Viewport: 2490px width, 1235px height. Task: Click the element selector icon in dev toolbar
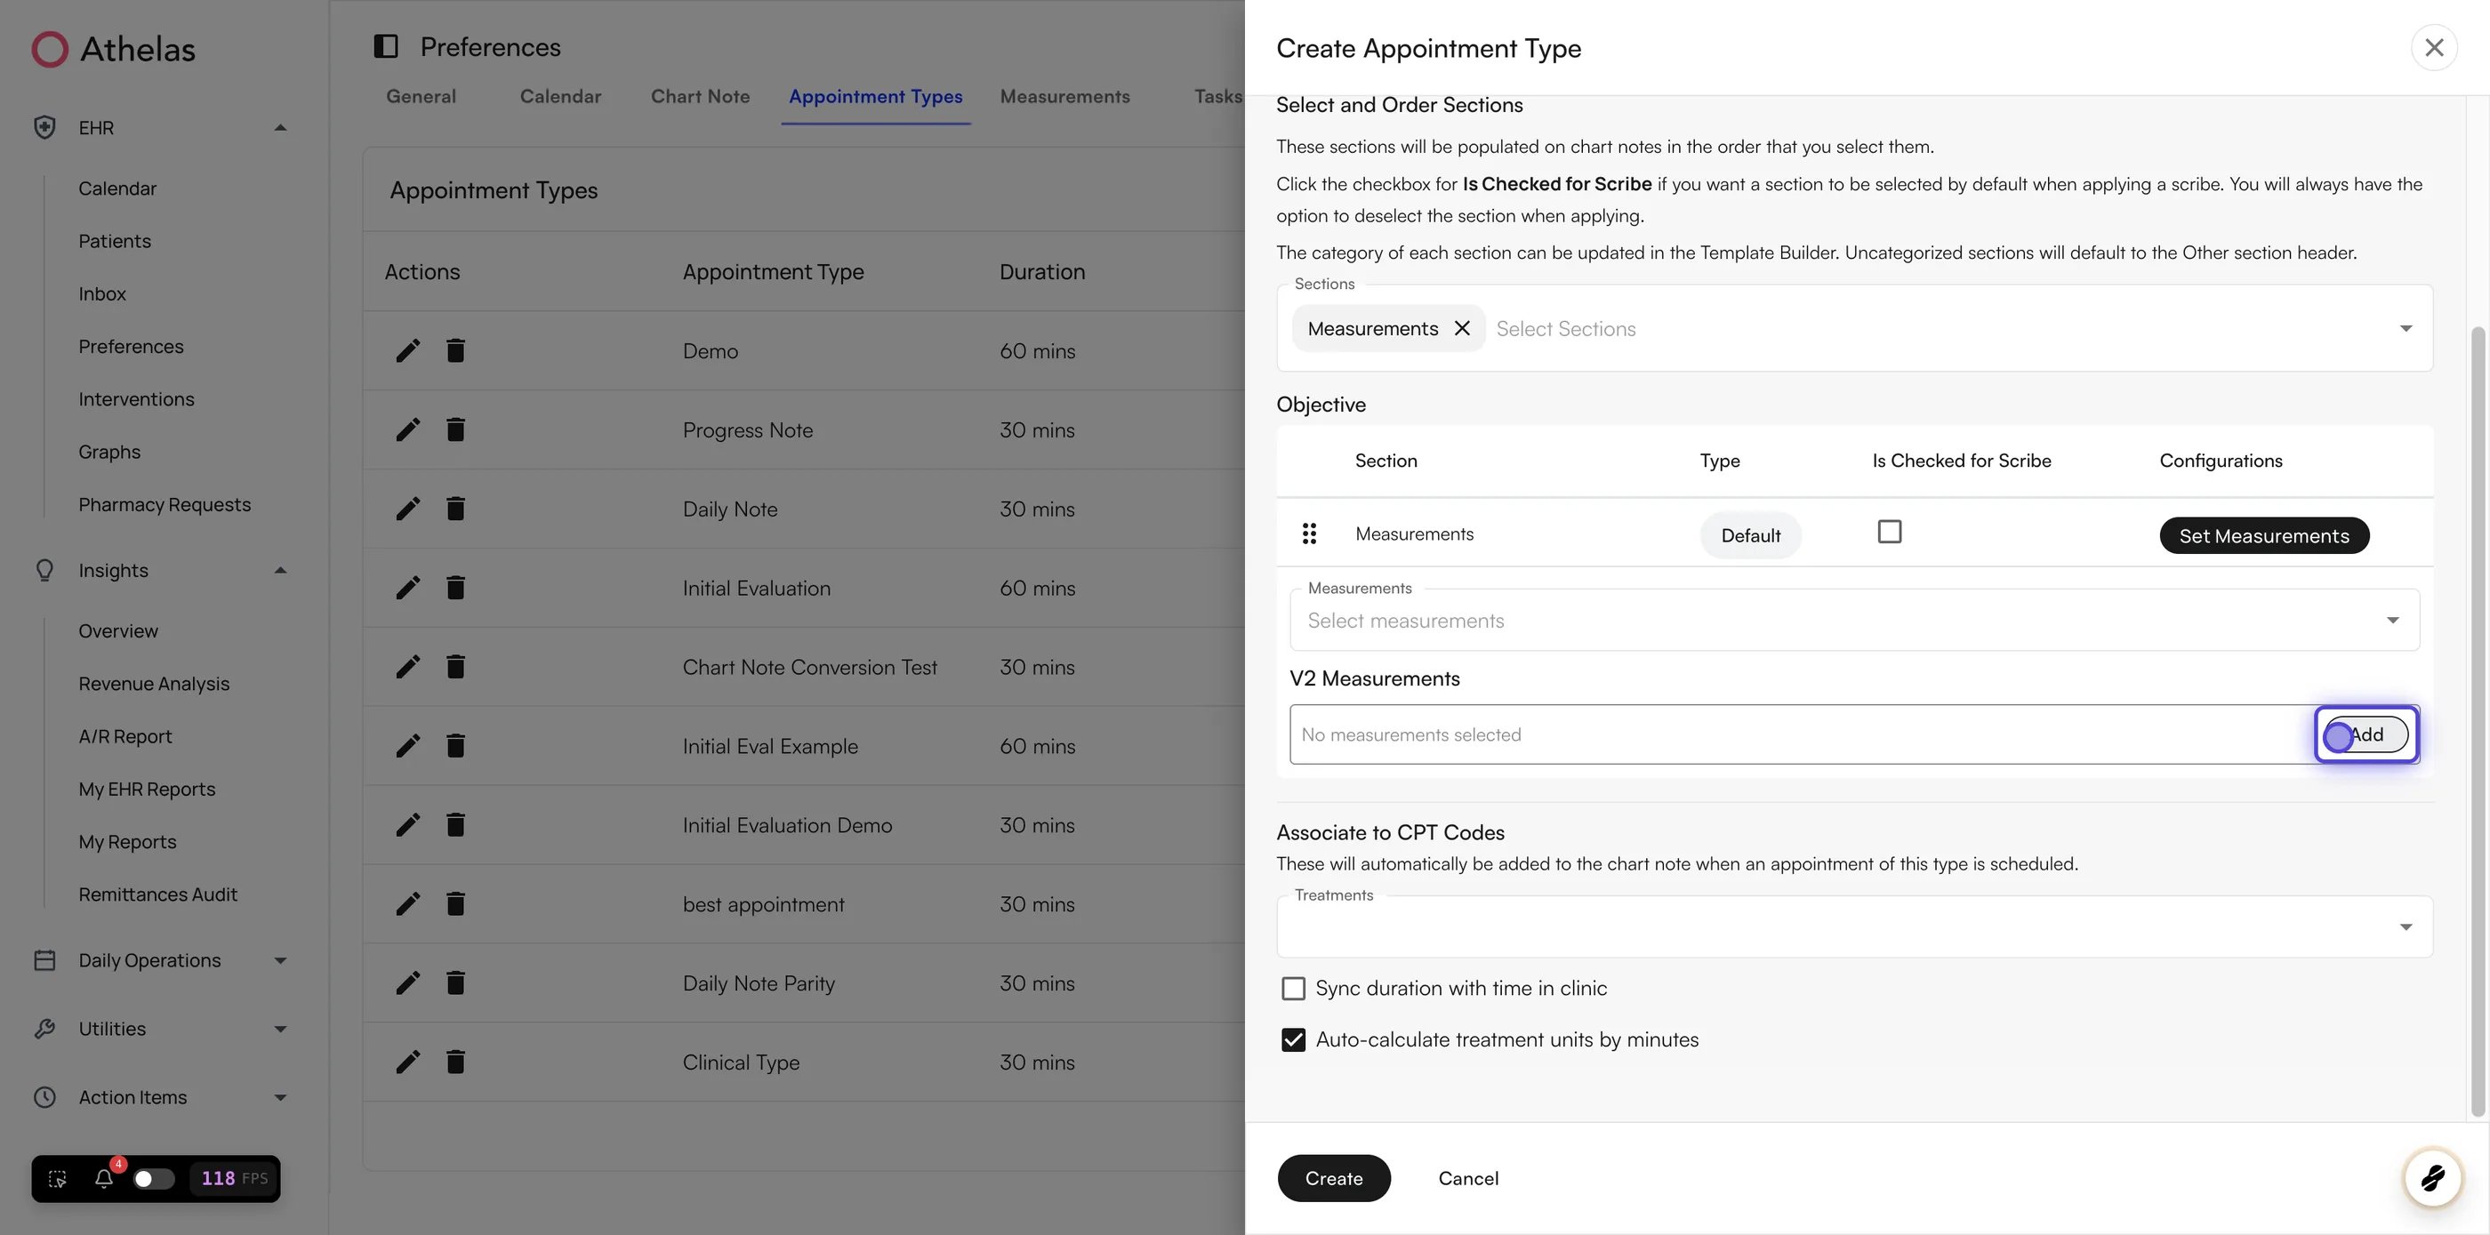(57, 1179)
